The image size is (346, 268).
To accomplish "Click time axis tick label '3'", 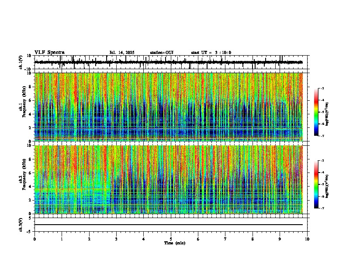I will 116,239.
